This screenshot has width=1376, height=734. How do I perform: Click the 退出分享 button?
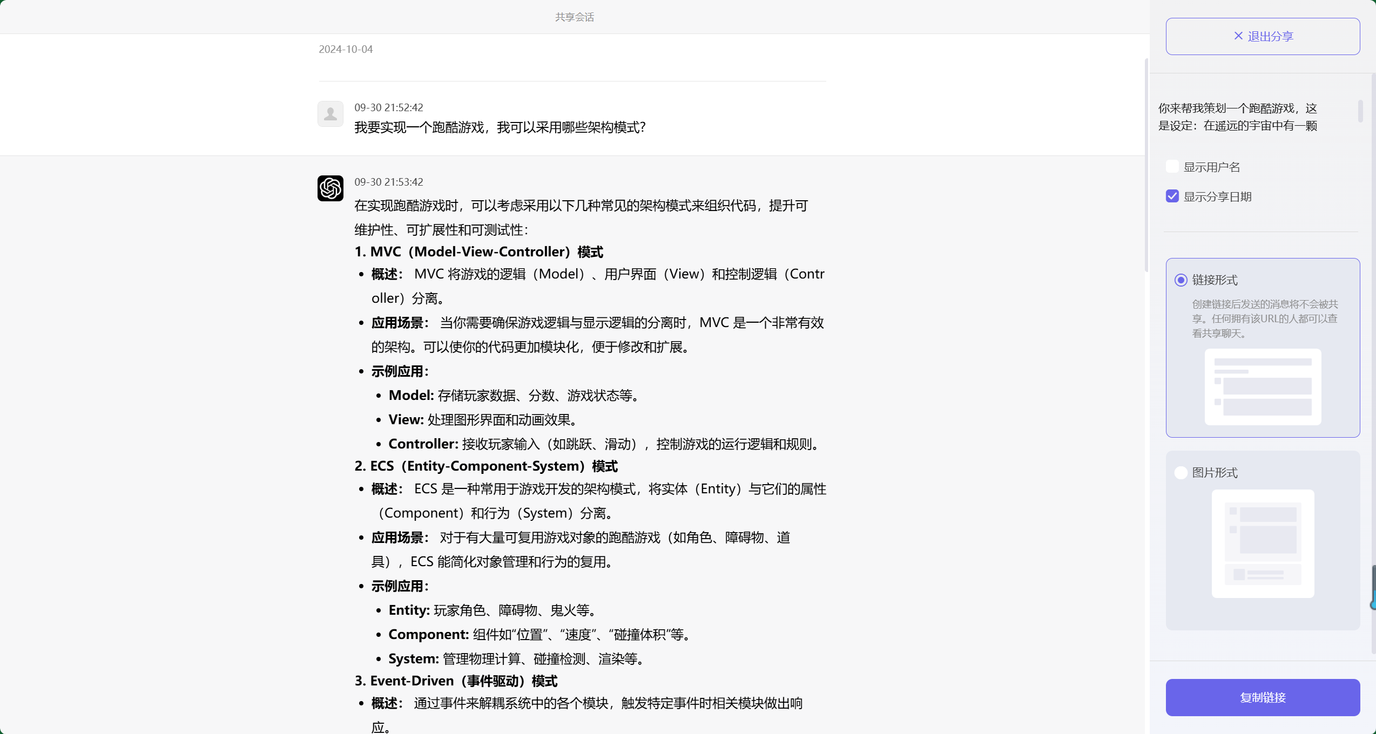click(1263, 36)
